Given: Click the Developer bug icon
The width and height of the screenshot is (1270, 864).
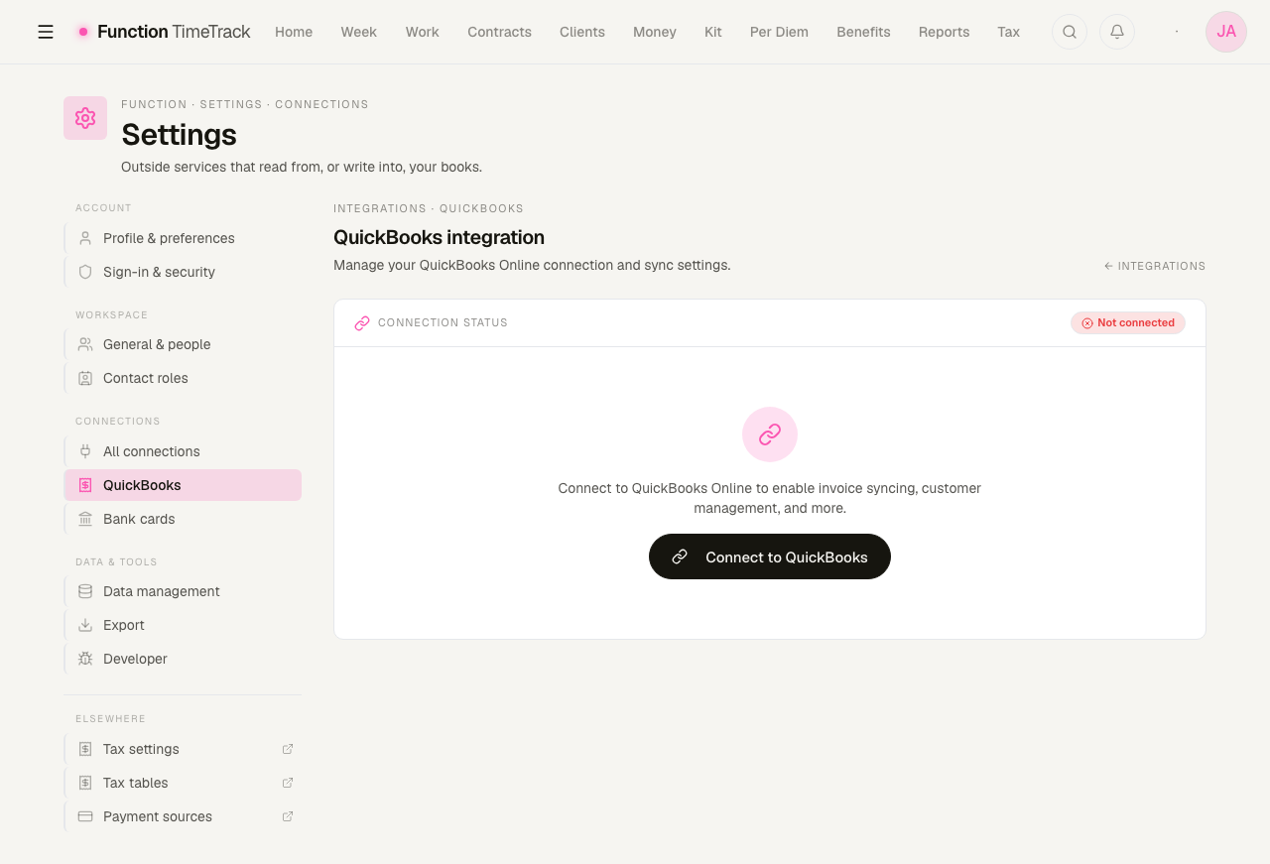Looking at the screenshot, I should pyautogui.click(x=85, y=659).
